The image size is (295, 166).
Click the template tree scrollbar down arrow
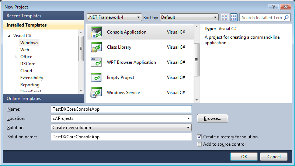81,91
